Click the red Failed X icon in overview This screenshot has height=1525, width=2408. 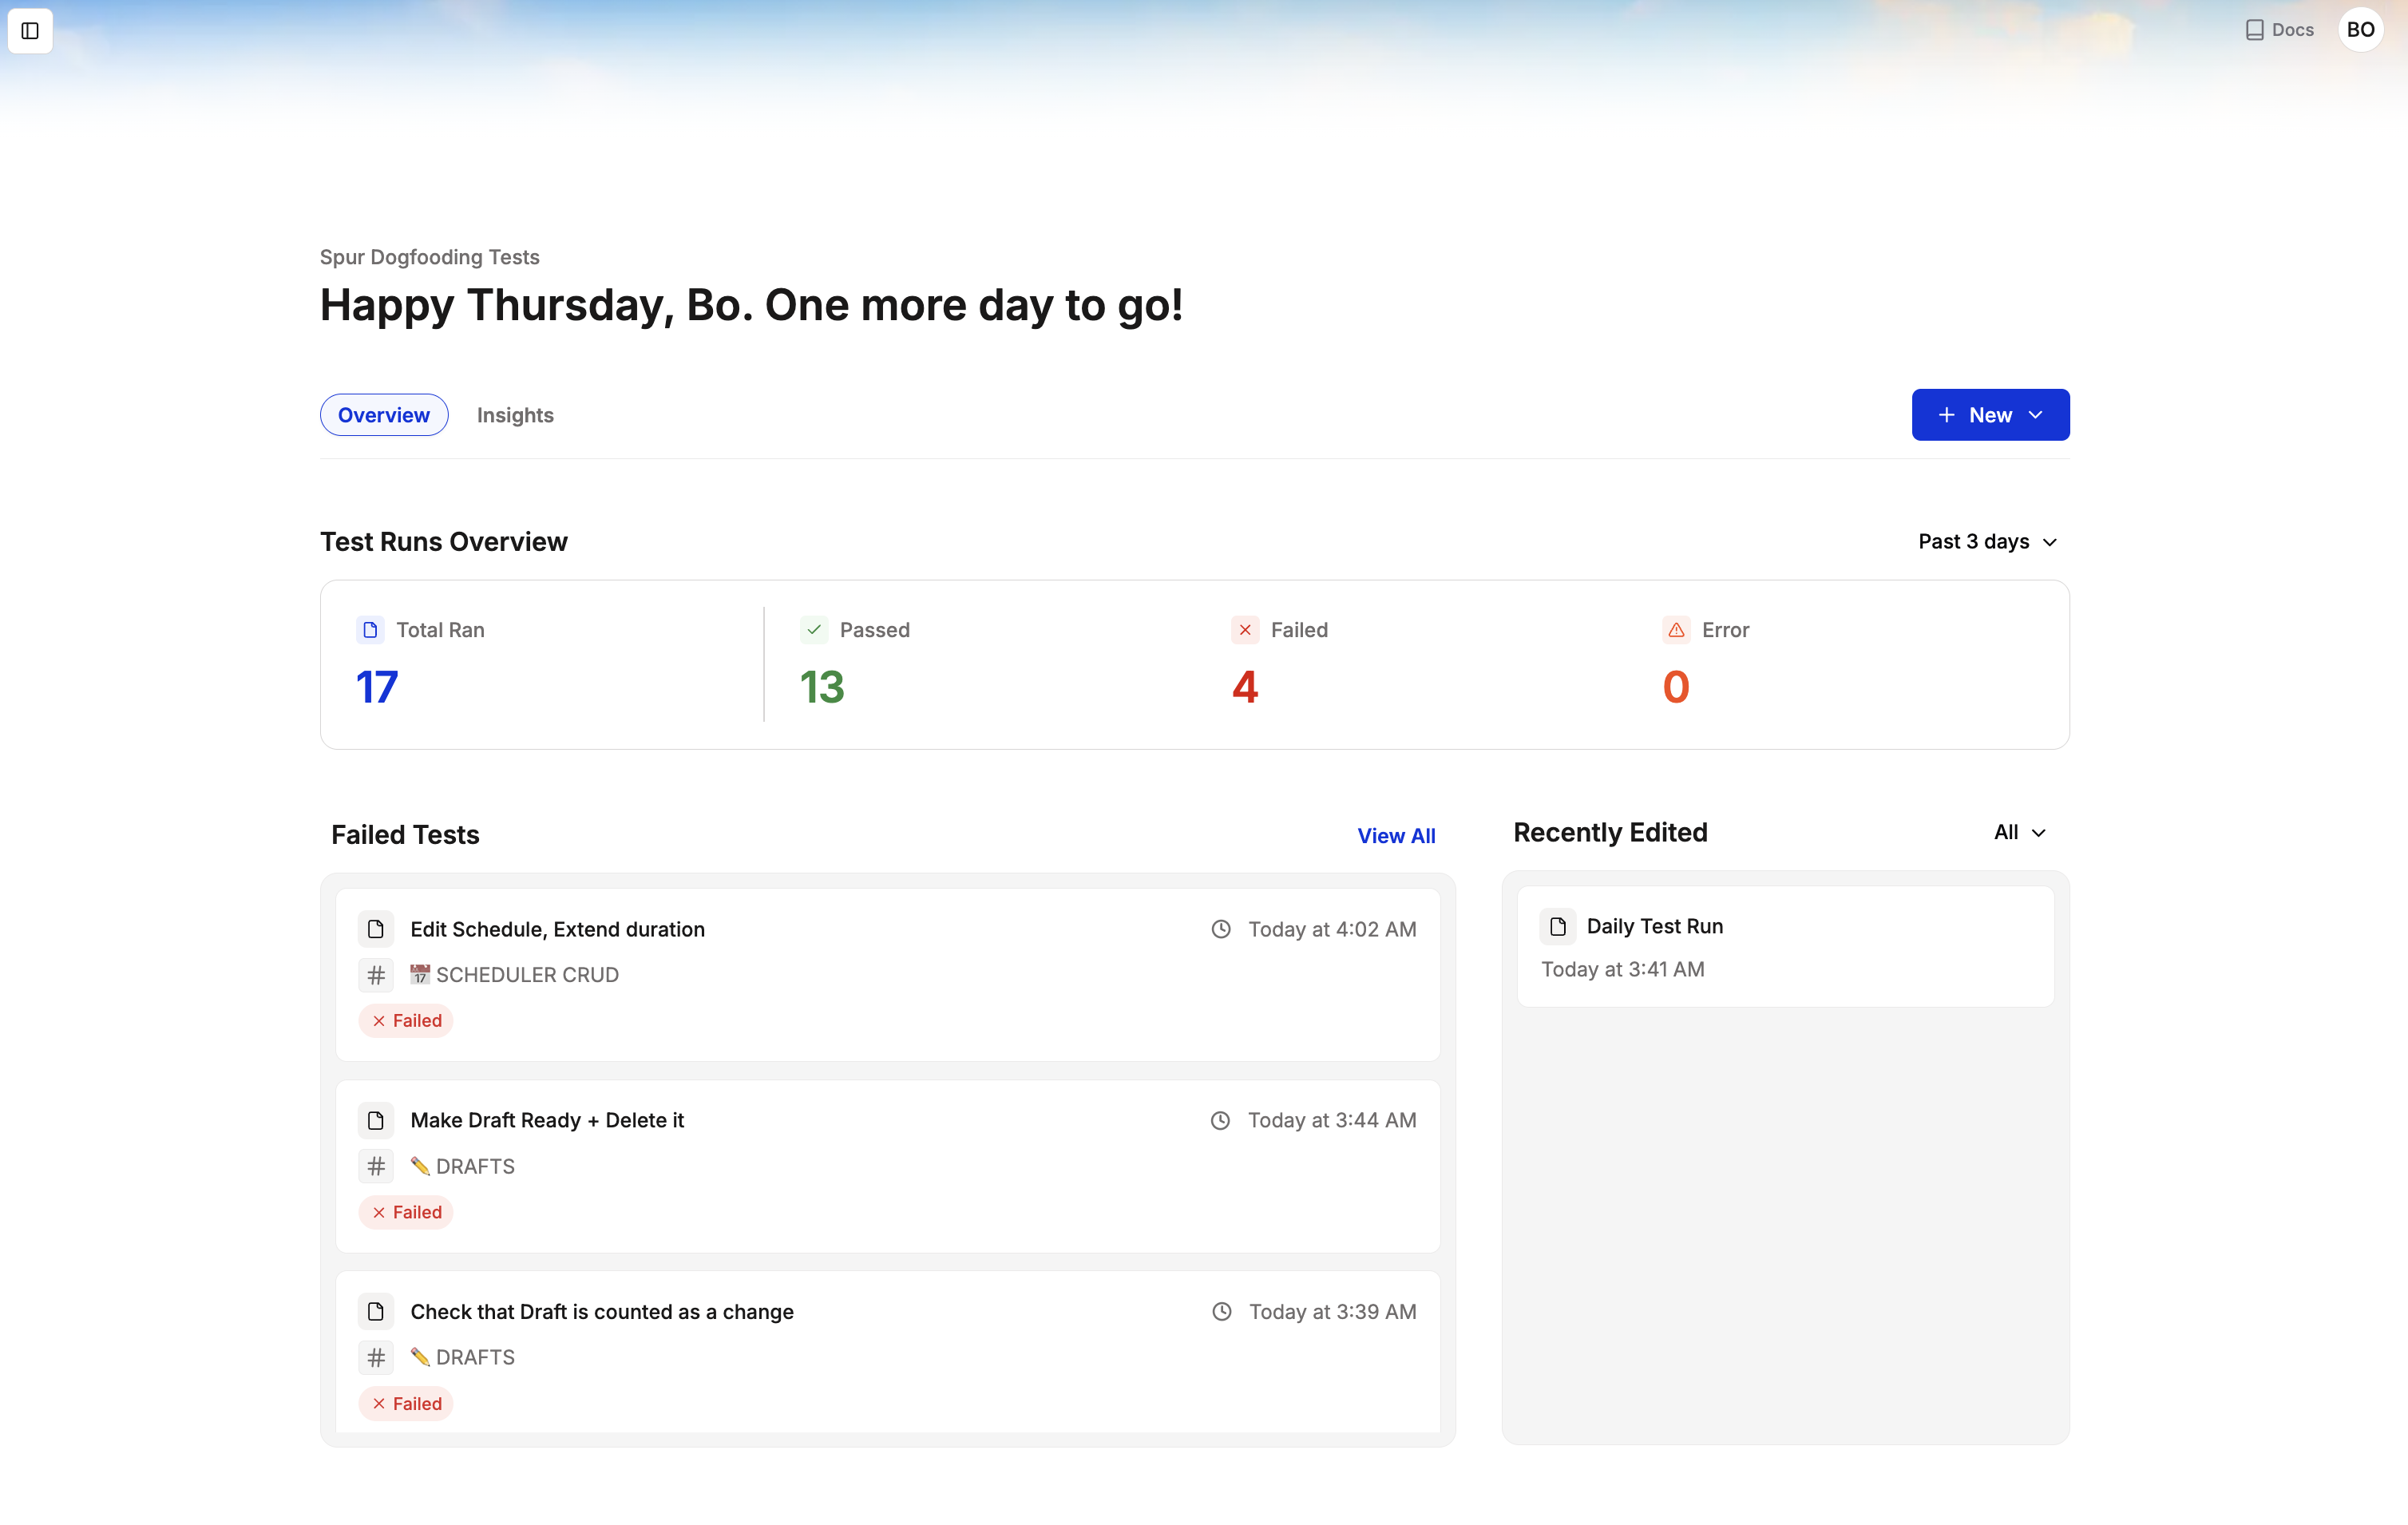coord(1245,630)
